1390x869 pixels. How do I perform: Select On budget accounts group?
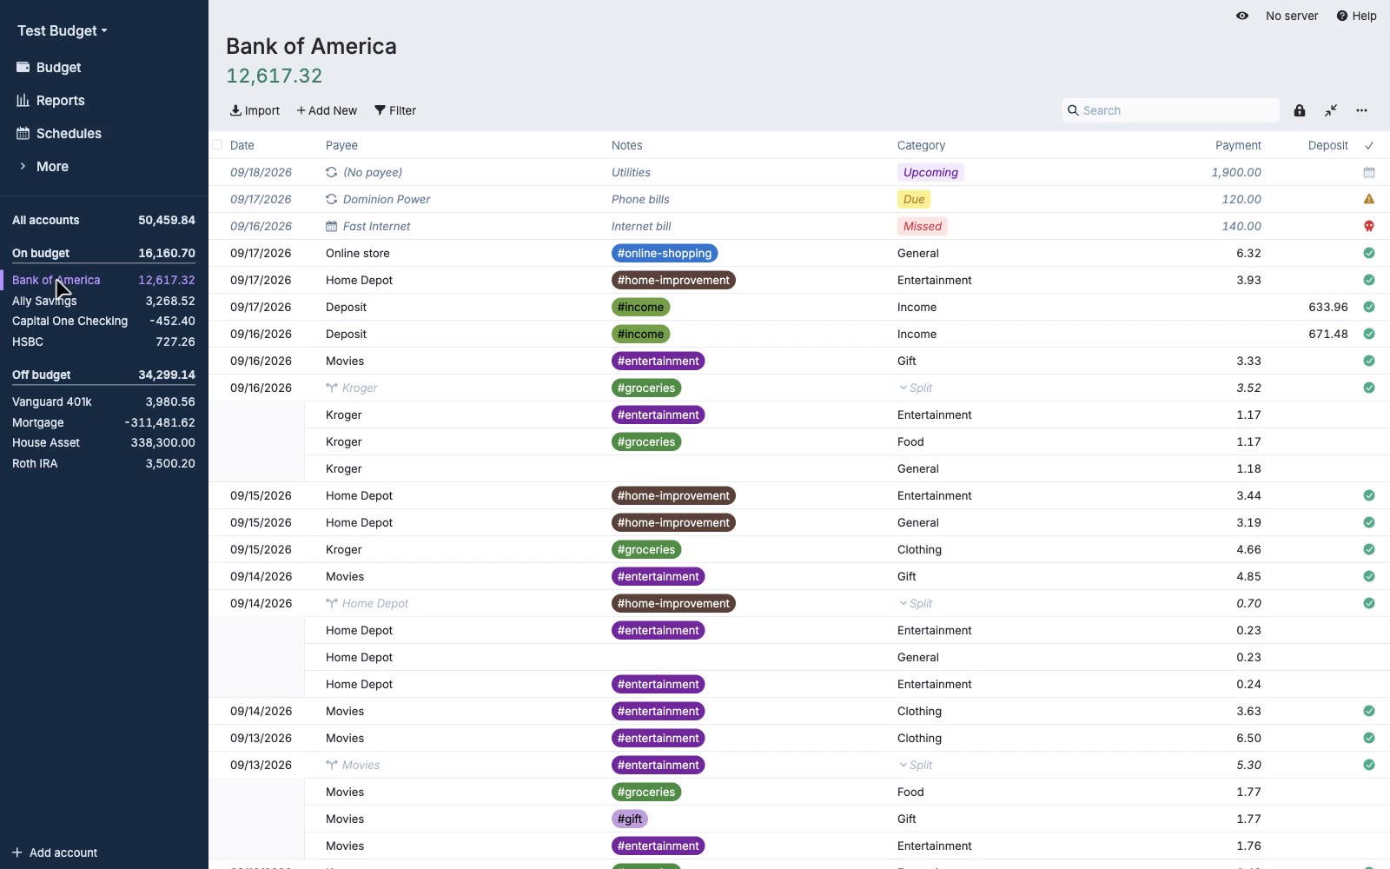103,253
